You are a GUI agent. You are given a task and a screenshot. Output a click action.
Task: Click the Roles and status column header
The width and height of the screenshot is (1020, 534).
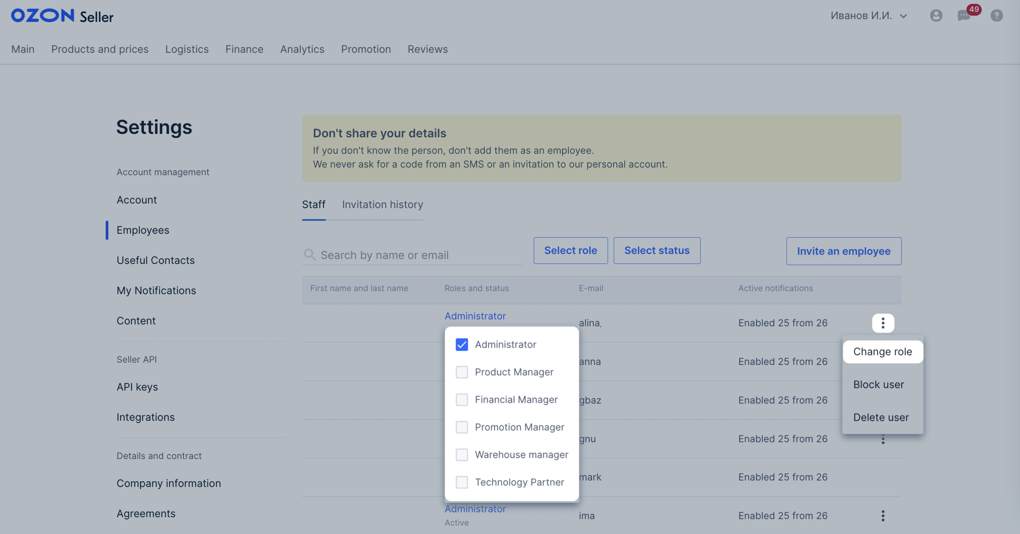click(x=477, y=288)
